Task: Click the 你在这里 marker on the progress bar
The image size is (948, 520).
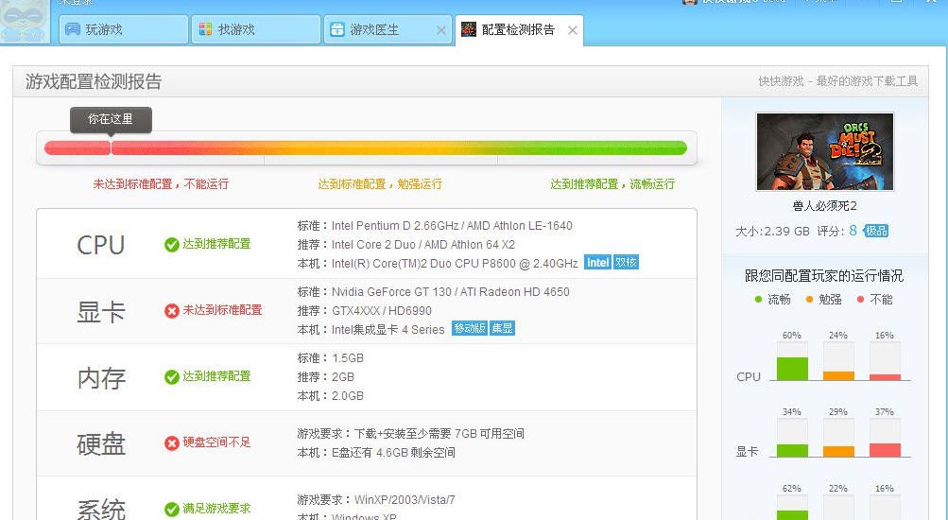Action: click(111, 119)
